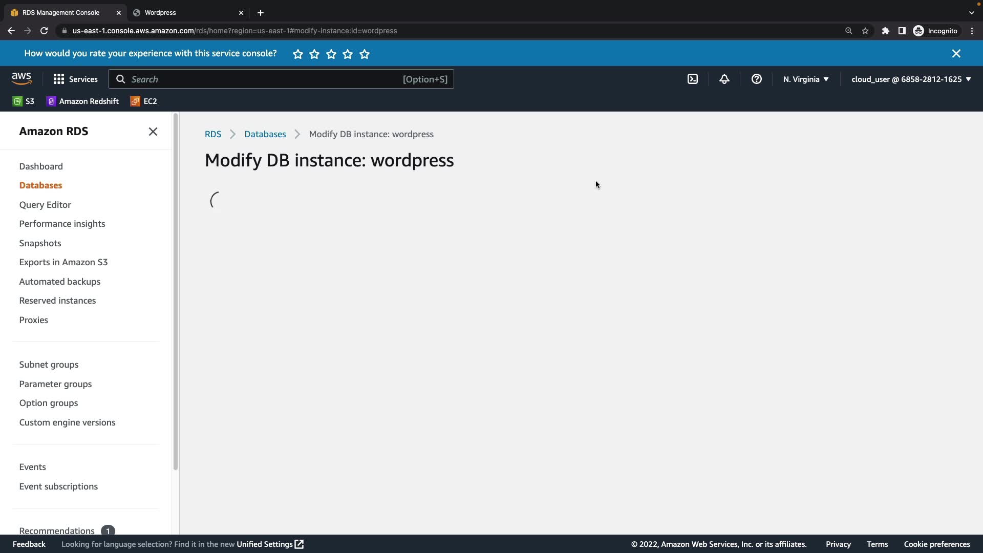Screen dimensions: 983x553
Task: Expand the cloud_user account dropdown
Action: click(x=911, y=79)
